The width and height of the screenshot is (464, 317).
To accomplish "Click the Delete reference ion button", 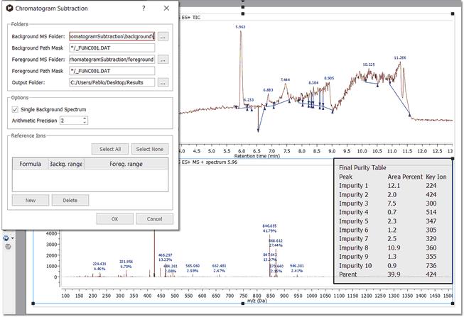I will pos(70,200).
